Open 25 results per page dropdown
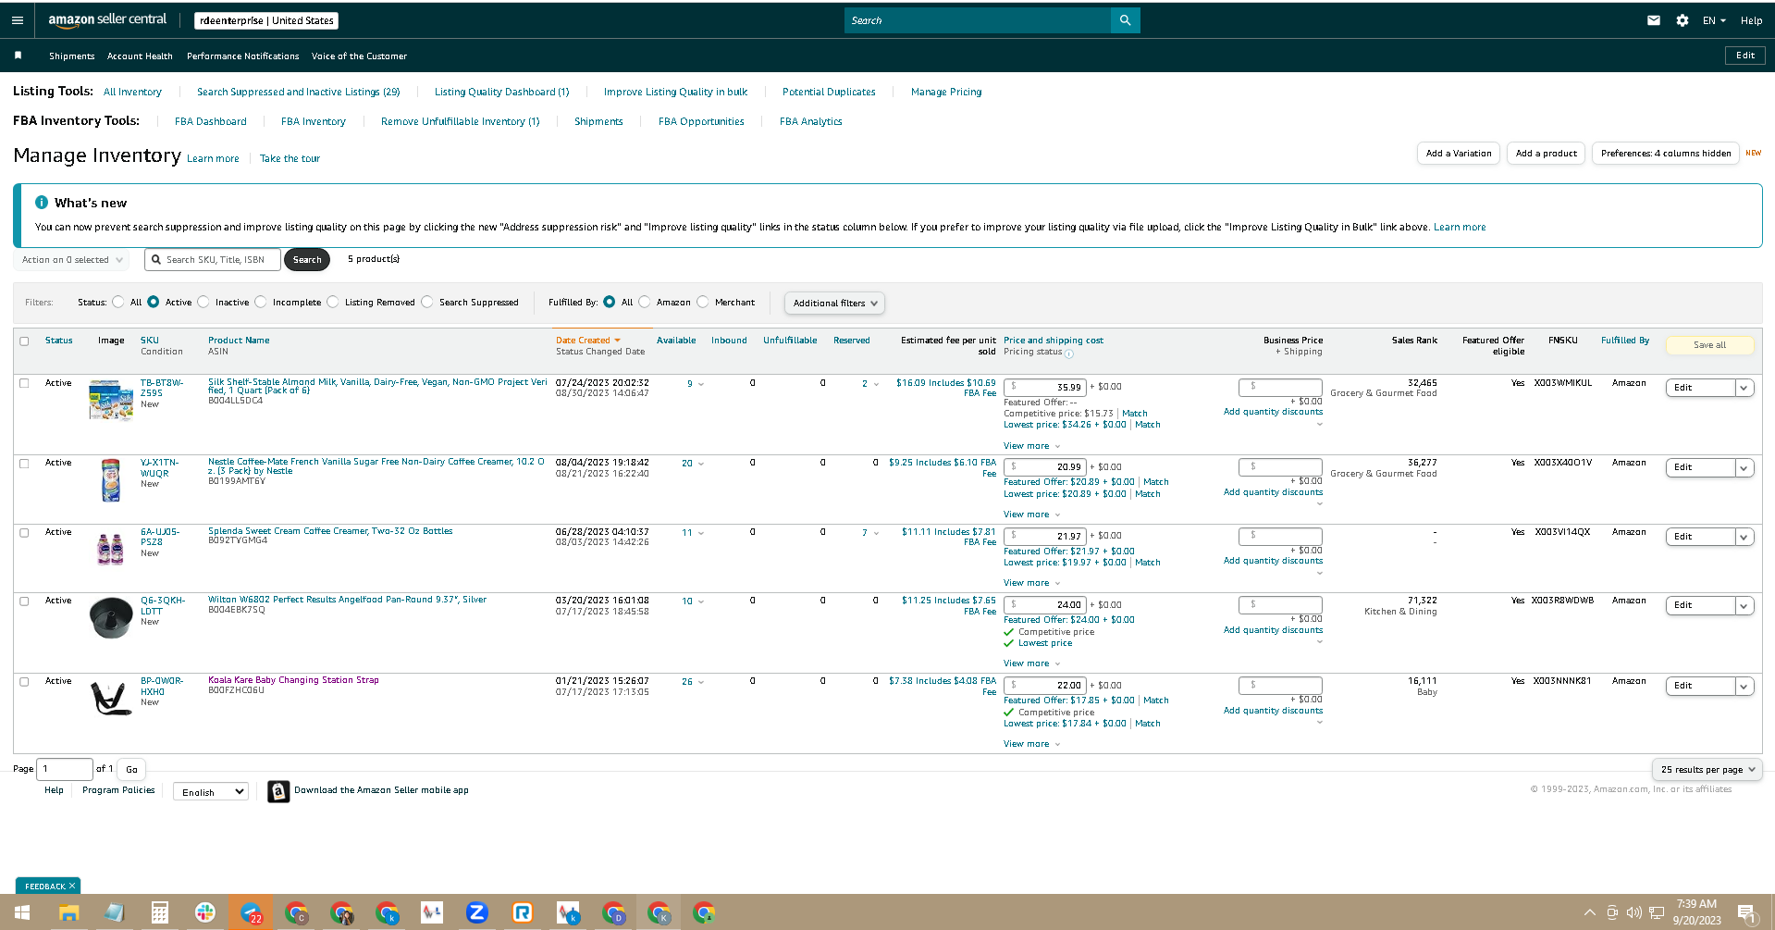Image resolution: width=1775 pixels, height=930 pixels. (1707, 769)
